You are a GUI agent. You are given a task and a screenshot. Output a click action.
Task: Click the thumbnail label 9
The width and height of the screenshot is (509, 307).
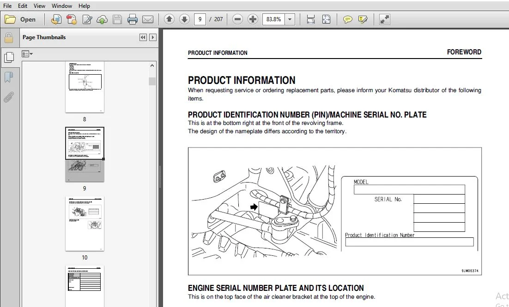(x=85, y=189)
